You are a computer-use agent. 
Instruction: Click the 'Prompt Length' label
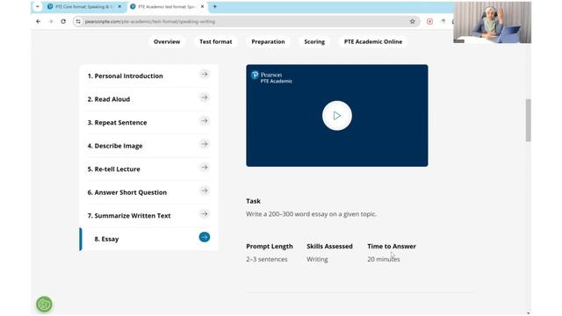[x=270, y=247]
